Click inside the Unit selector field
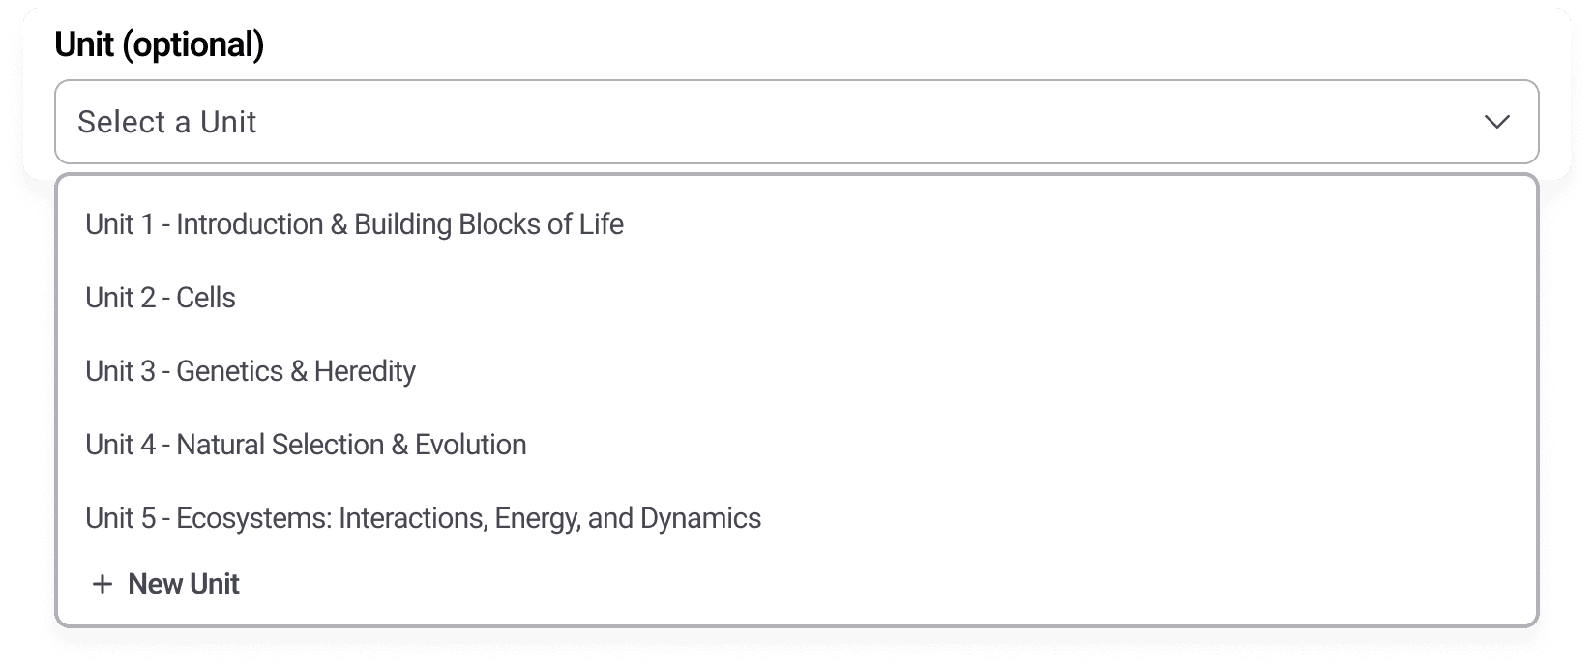The height and width of the screenshot is (667, 1594). point(677,122)
